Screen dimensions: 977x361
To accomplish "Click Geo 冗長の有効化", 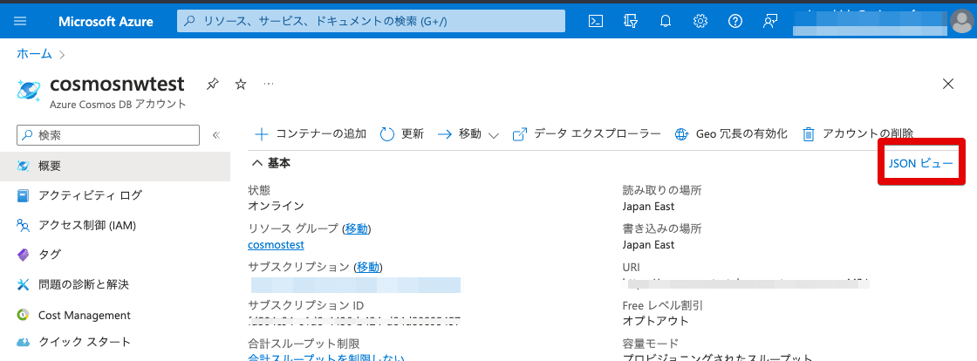I will [732, 133].
